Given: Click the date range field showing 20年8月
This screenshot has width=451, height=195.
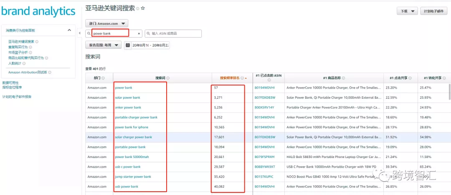Looking at the screenshot, I should pyautogui.click(x=151, y=45).
